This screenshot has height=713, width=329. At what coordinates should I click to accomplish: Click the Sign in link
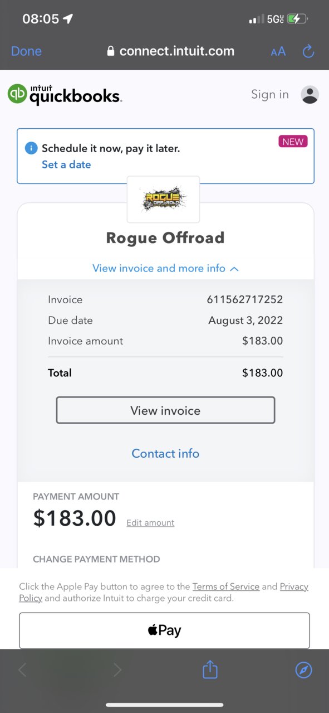(270, 95)
